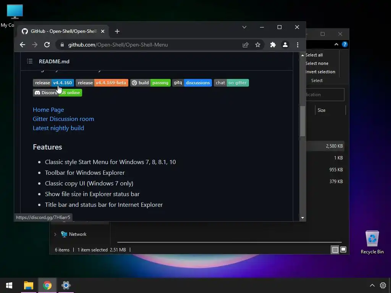Click the 1 item selected status text
The height and width of the screenshot is (293, 391).
(x=92, y=250)
